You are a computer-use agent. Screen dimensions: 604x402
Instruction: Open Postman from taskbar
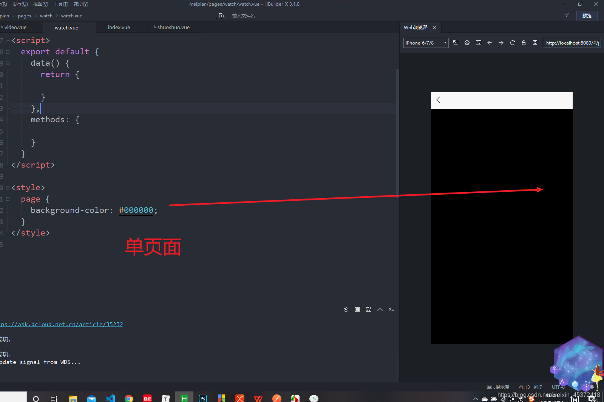pyautogui.click(x=277, y=399)
